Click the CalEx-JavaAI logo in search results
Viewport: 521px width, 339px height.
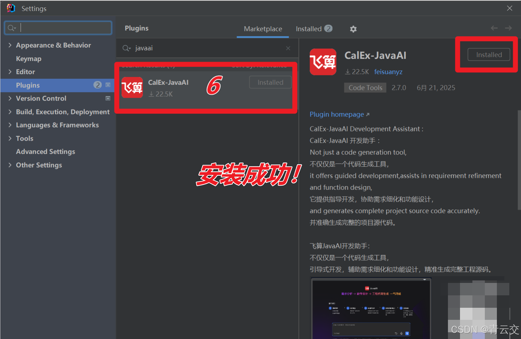click(132, 87)
